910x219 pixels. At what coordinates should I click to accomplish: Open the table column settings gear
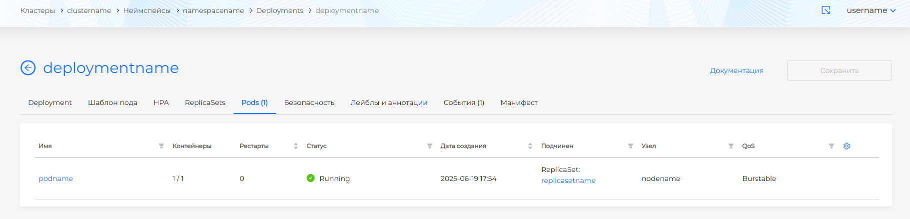point(847,146)
